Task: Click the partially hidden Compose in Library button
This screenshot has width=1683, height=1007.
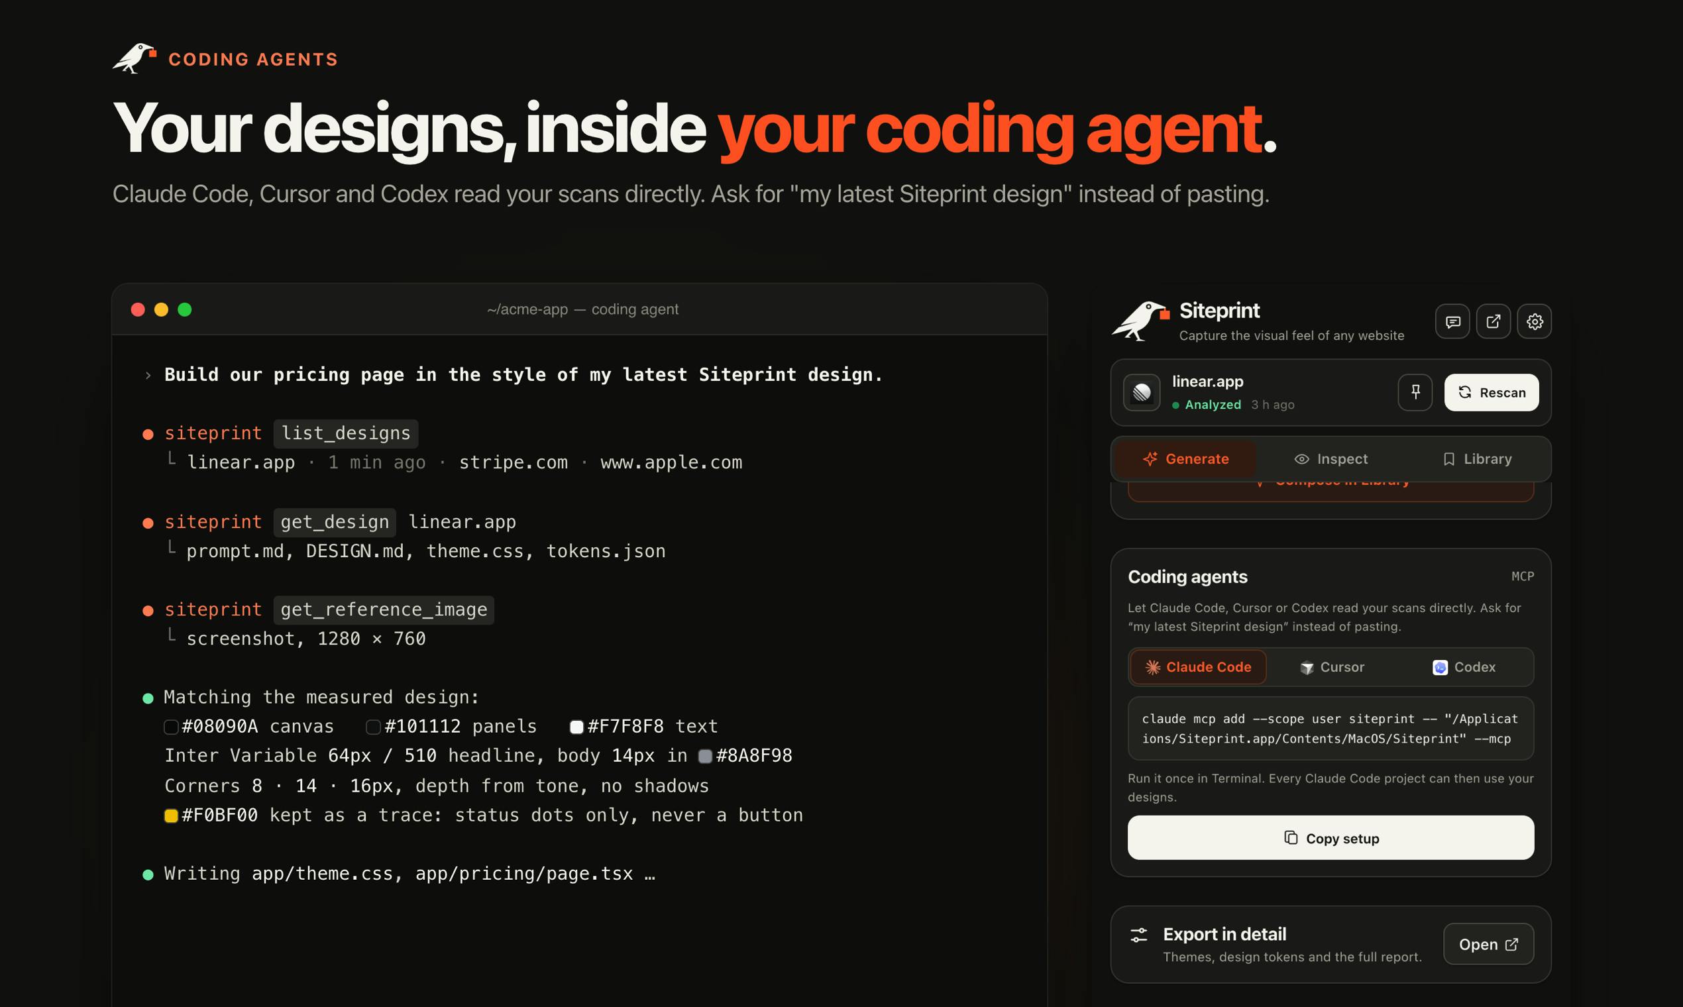Action: [1330, 491]
